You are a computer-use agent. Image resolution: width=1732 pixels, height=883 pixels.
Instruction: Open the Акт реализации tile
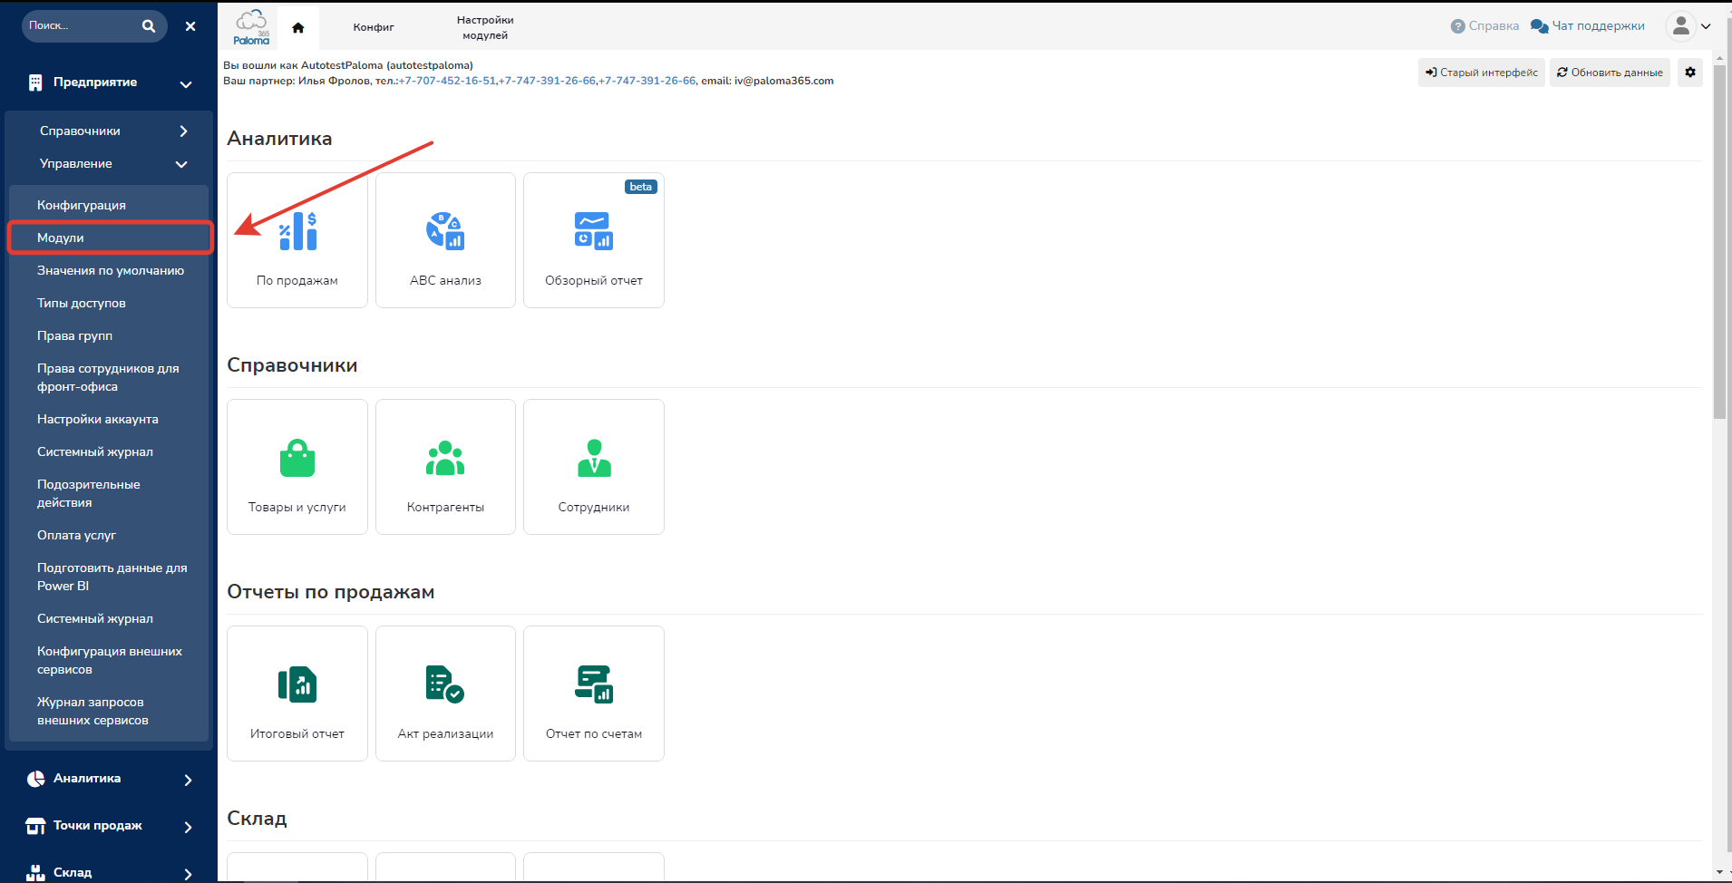pos(445,694)
